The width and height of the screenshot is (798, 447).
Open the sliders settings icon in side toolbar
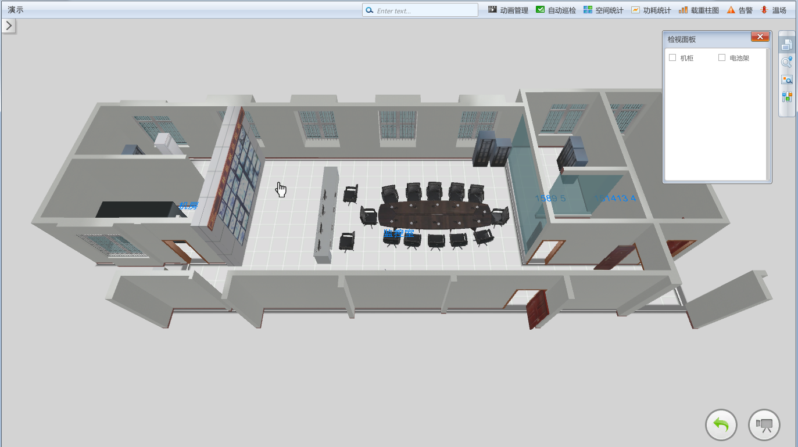point(787,97)
